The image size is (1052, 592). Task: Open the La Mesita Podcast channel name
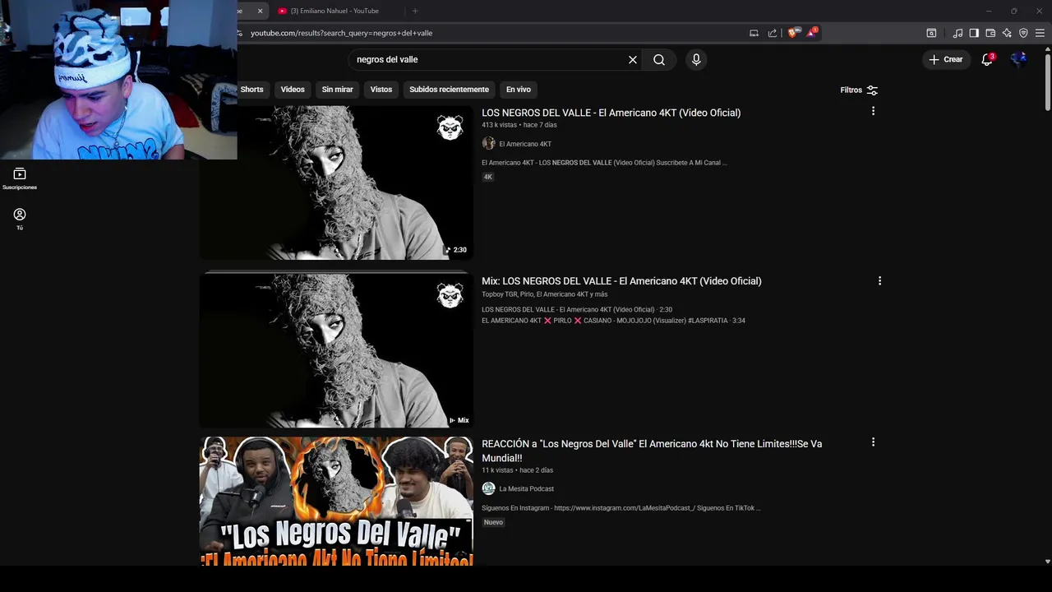[526, 488]
